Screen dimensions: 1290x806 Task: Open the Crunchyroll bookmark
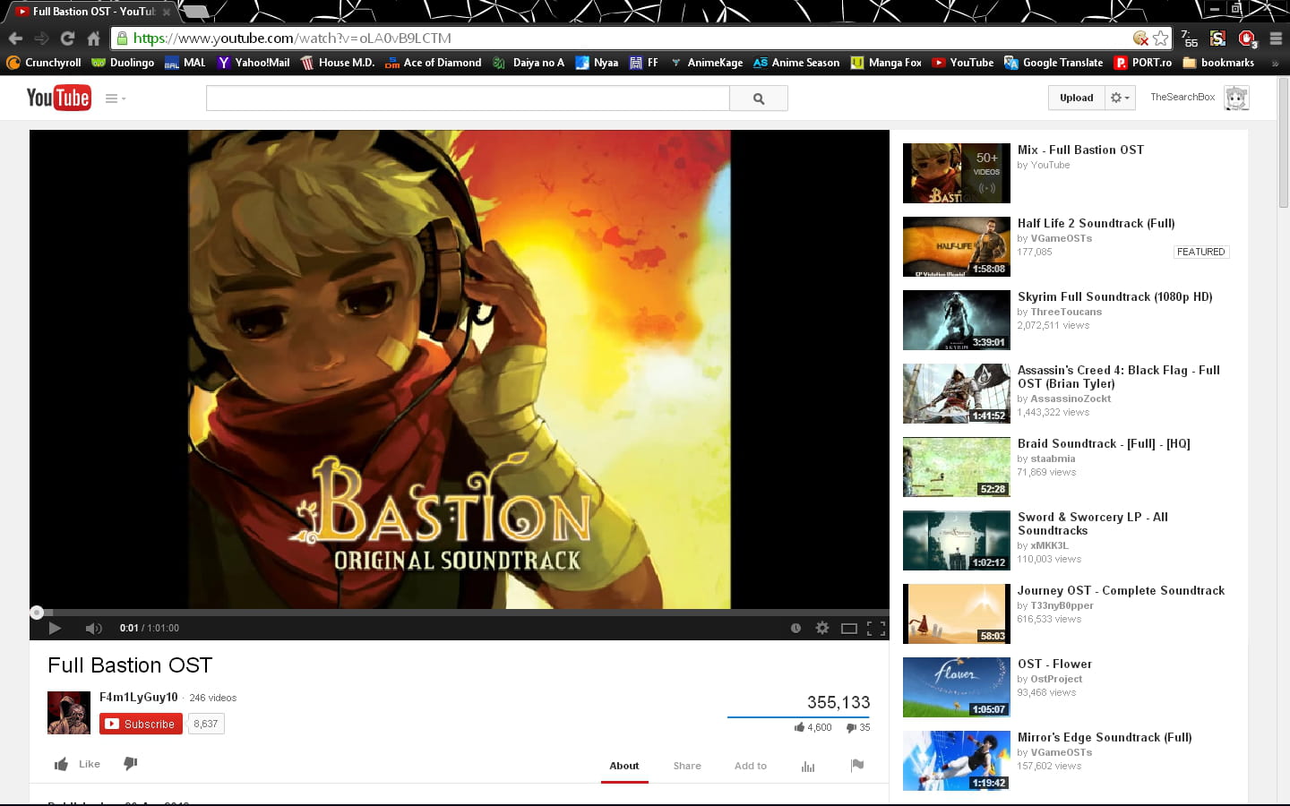44,63
